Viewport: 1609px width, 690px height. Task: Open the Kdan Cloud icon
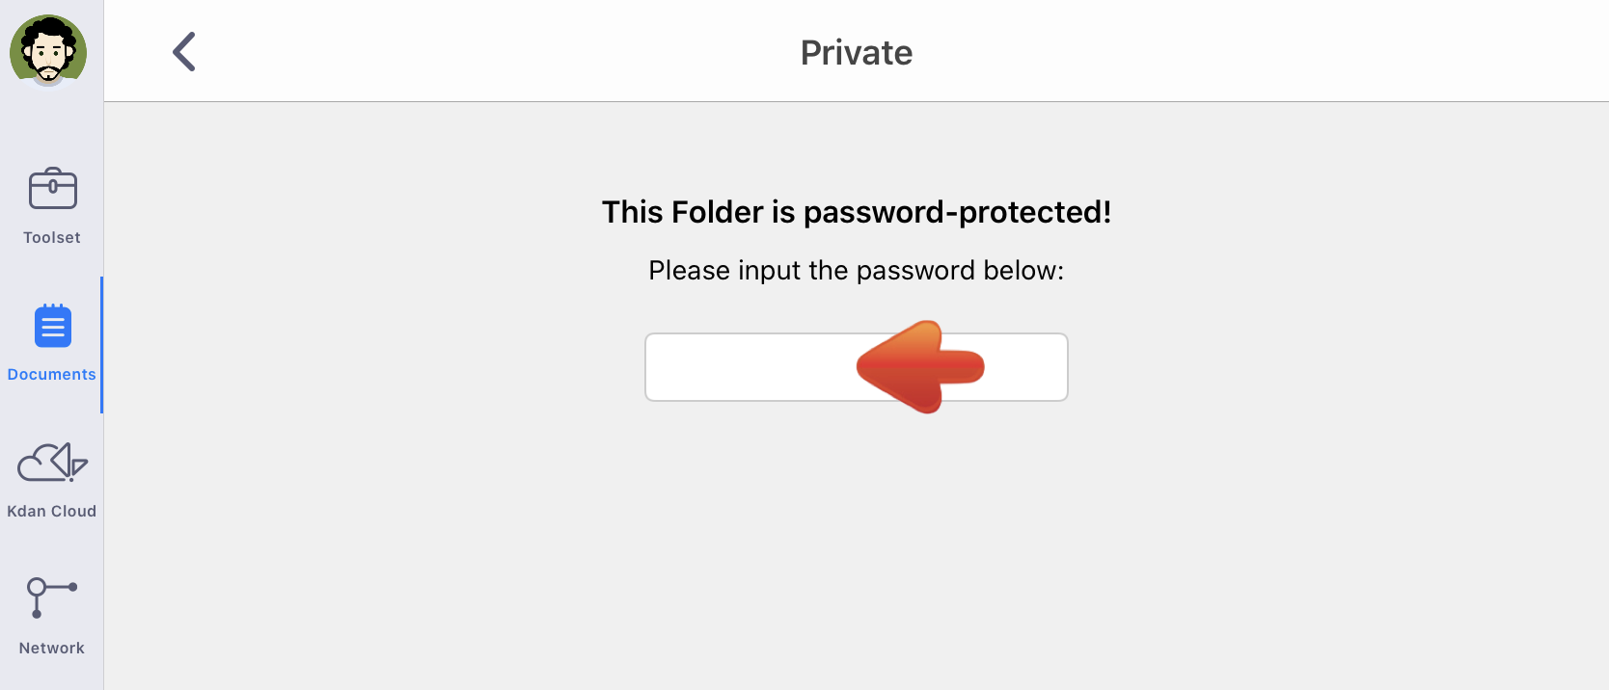52,462
